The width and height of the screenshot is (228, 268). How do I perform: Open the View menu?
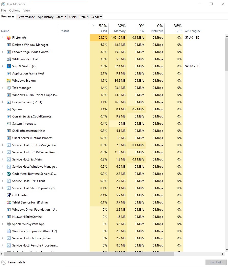[27, 10]
